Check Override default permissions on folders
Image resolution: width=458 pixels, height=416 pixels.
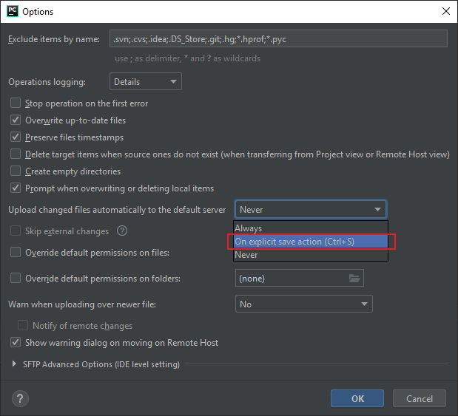tap(16, 279)
